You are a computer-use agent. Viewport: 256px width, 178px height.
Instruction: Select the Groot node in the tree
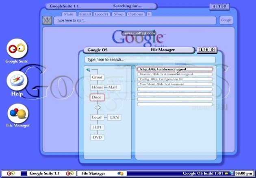97,77
